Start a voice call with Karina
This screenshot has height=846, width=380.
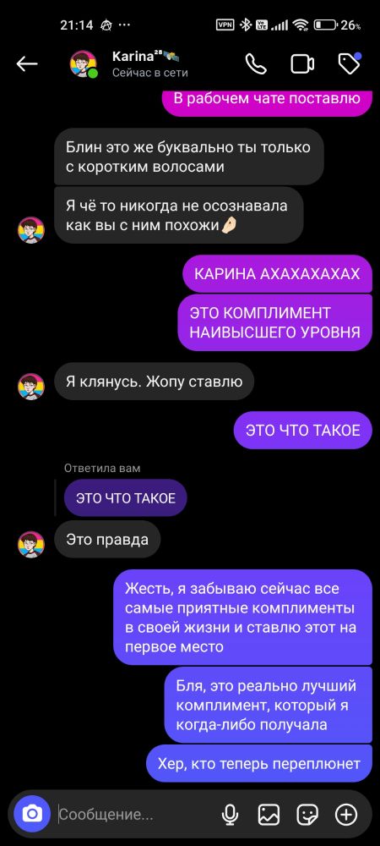(x=256, y=64)
